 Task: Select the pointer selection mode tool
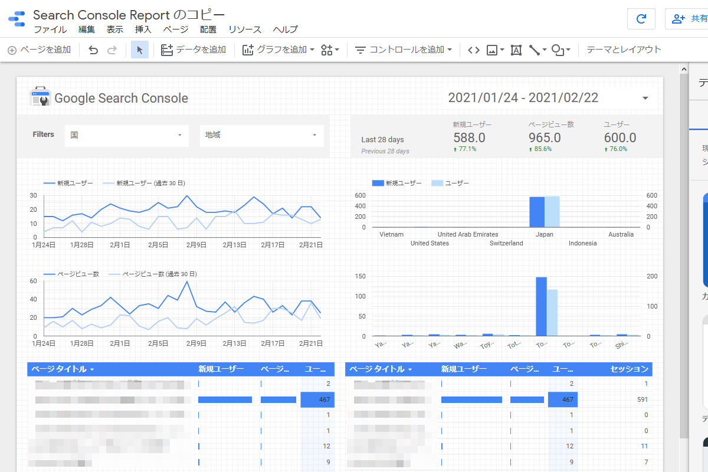click(x=140, y=50)
